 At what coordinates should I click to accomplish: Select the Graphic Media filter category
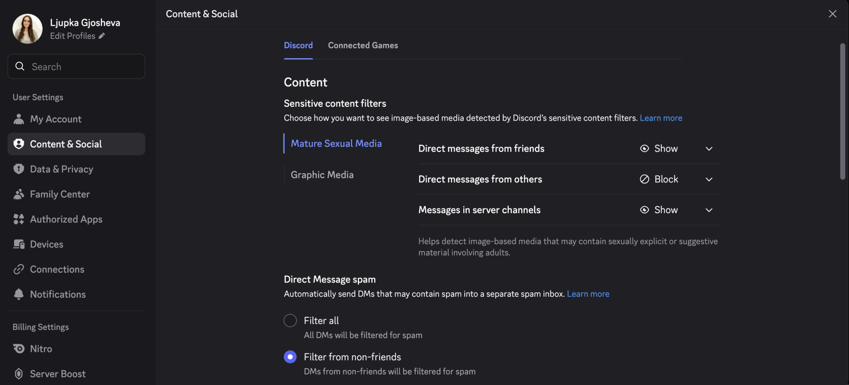[x=322, y=174]
